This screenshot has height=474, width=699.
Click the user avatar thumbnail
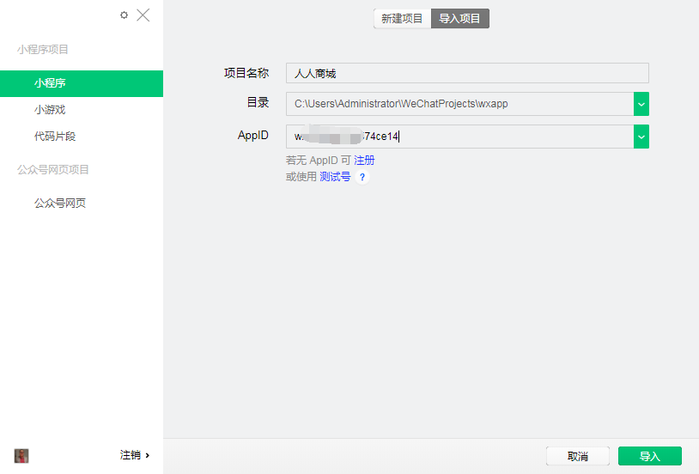pyautogui.click(x=21, y=456)
